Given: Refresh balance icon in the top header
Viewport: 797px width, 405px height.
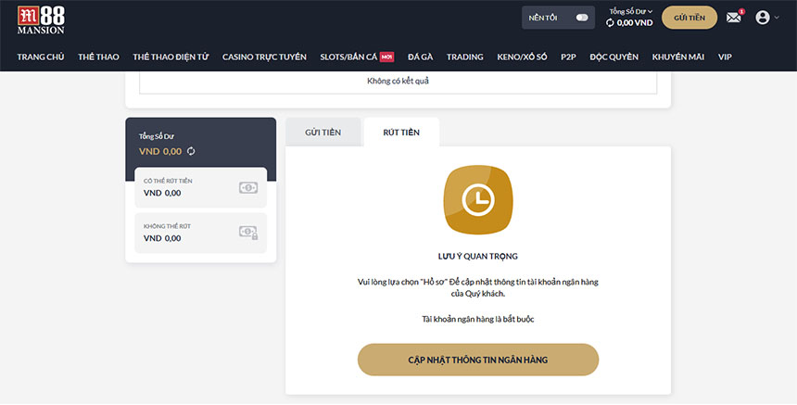Looking at the screenshot, I should pyautogui.click(x=610, y=23).
